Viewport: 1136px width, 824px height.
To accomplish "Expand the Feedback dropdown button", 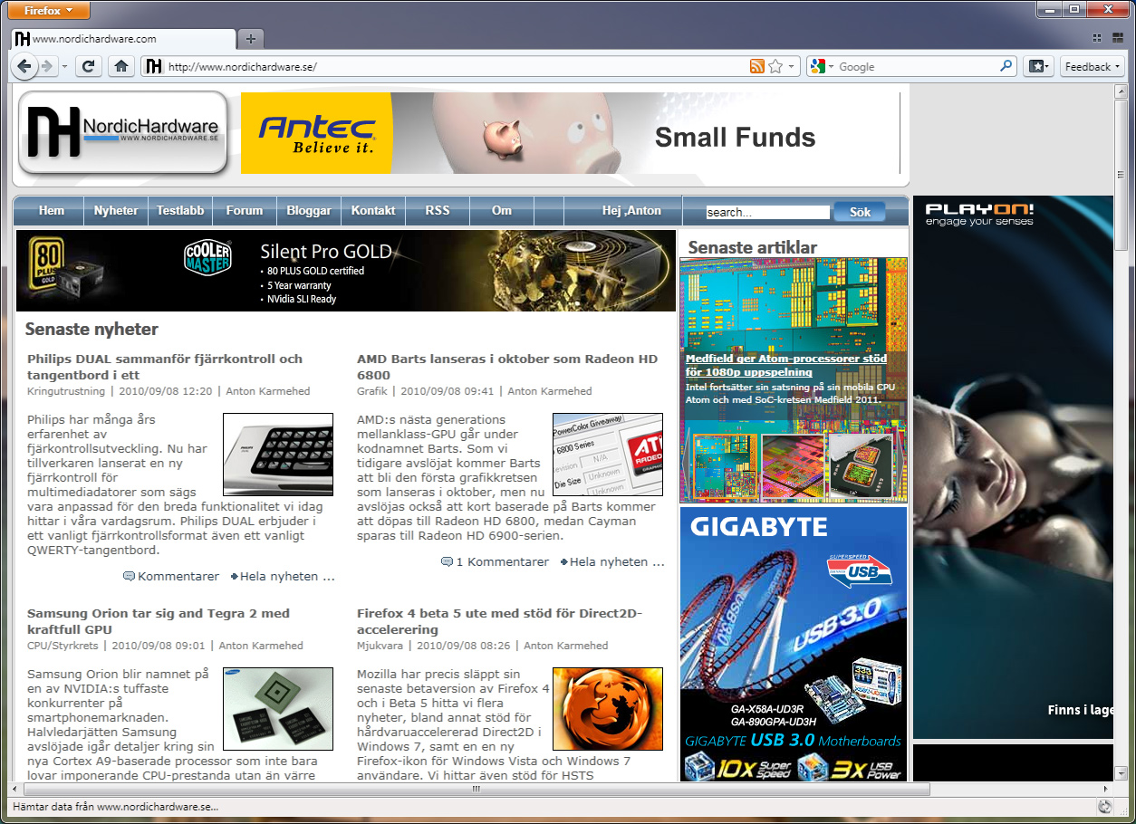I will [1092, 66].
